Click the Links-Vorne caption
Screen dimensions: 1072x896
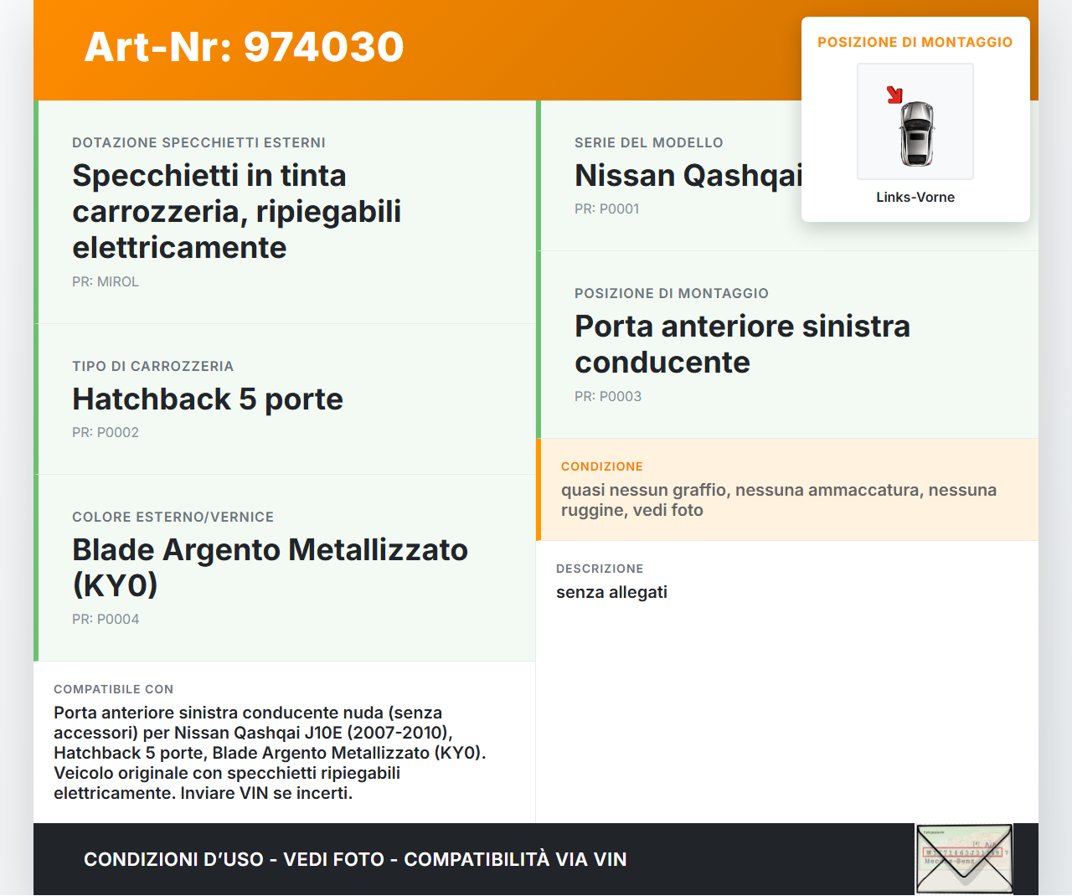tap(915, 198)
